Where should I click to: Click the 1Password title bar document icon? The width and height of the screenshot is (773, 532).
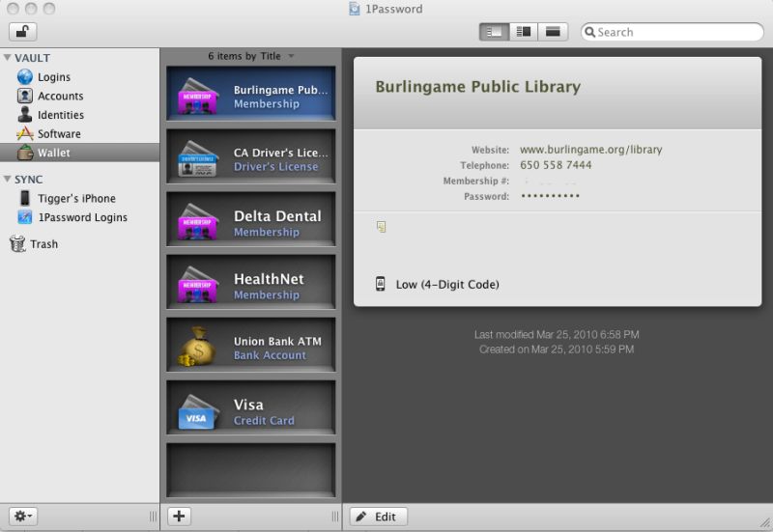point(354,9)
